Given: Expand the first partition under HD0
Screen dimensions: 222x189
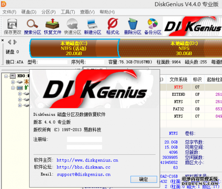Looking at the screenshot, I should point(13,82).
